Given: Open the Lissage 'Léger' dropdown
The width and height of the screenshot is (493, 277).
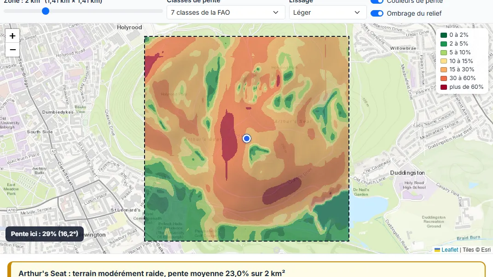Looking at the screenshot, I should click(328, 12).
